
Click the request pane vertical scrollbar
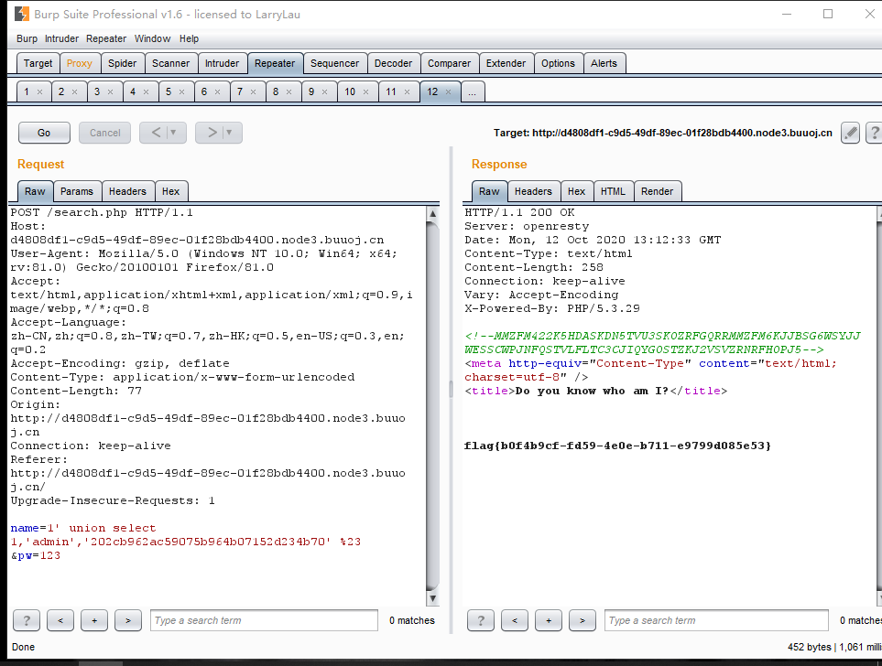[x=432, y=406]
